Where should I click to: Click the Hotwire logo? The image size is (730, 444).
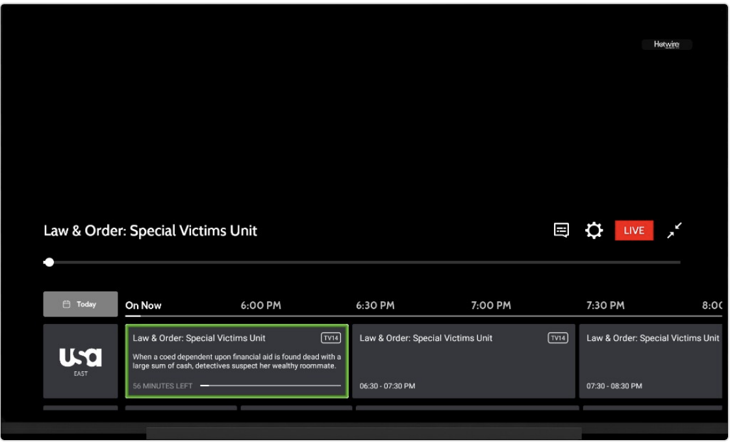[667, 45]
